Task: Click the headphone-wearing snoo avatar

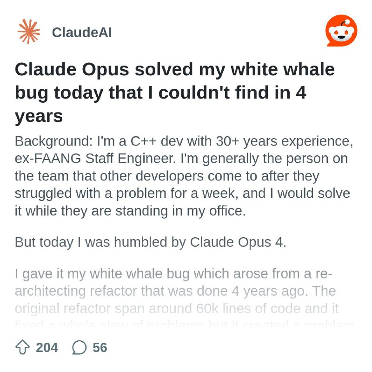Action: (x=342, y=30)
